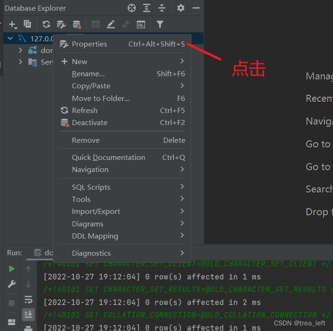Click the Expand All icon
Viewport: 333px width, 331px height.
147,8
